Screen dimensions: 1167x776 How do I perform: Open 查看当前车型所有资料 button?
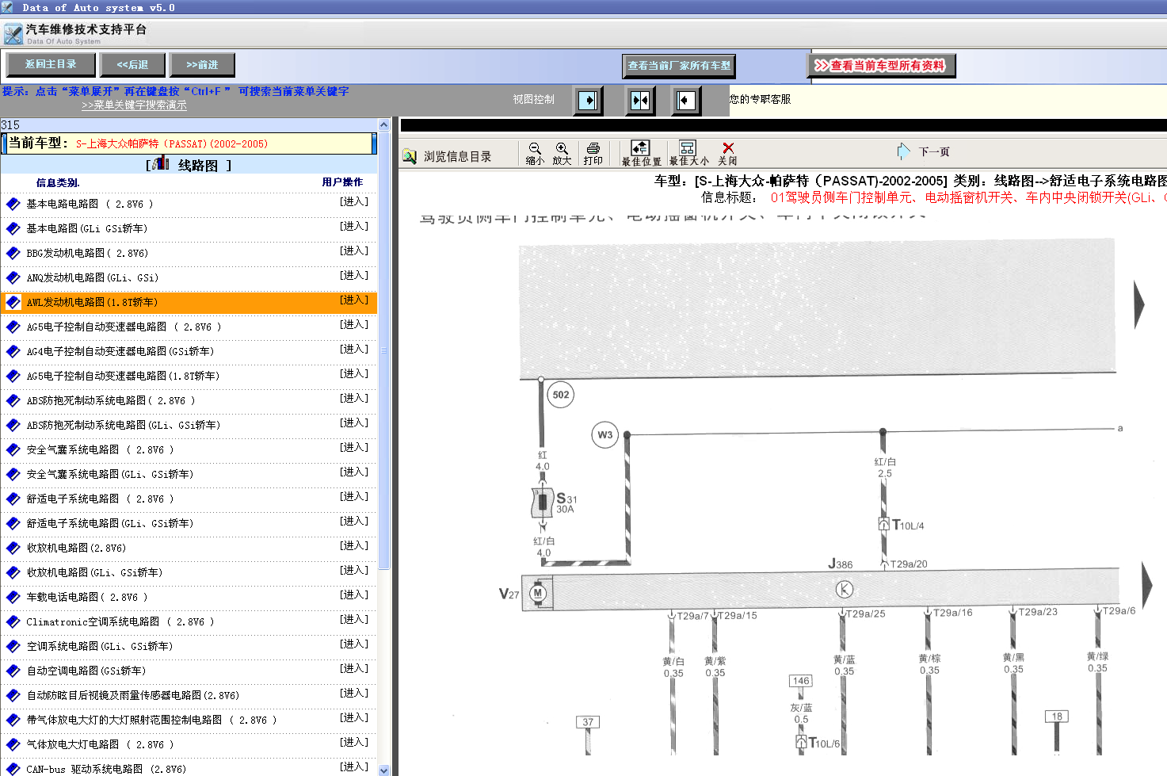click(880, 66)
